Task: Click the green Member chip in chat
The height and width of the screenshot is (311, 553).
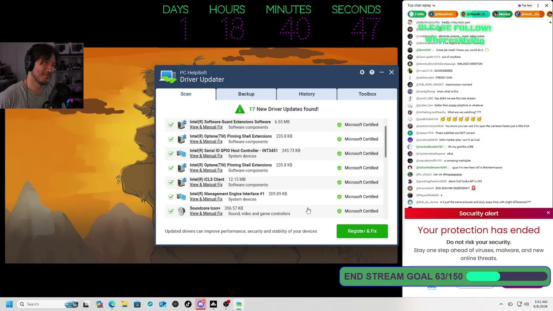Action: (x=502, y=14)
